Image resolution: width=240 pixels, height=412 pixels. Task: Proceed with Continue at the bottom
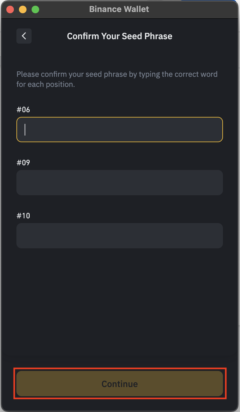[x=120, y=384]
